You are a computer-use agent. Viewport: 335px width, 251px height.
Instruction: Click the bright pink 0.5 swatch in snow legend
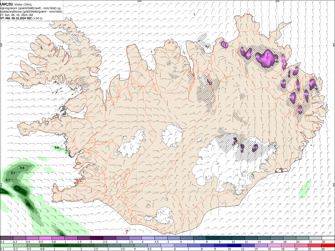pyautogui.click(x=45, y=238)
